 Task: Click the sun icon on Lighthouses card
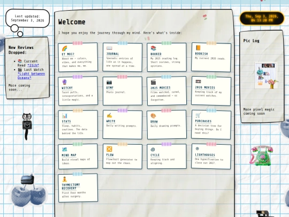tap(197, 148)
